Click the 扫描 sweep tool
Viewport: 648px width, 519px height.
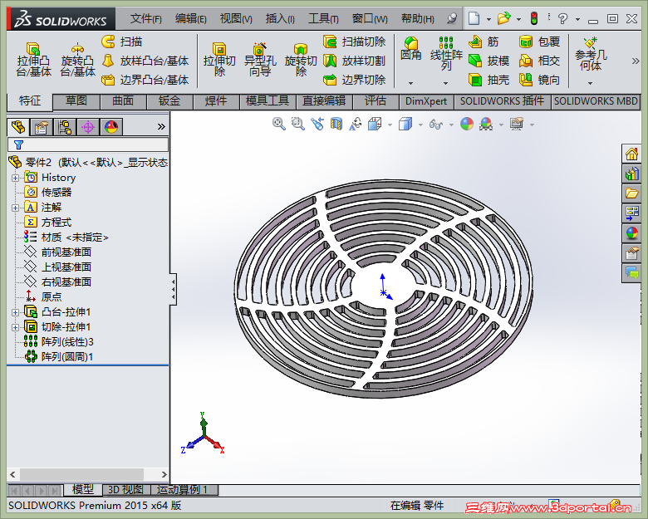[x=122, y=42]
